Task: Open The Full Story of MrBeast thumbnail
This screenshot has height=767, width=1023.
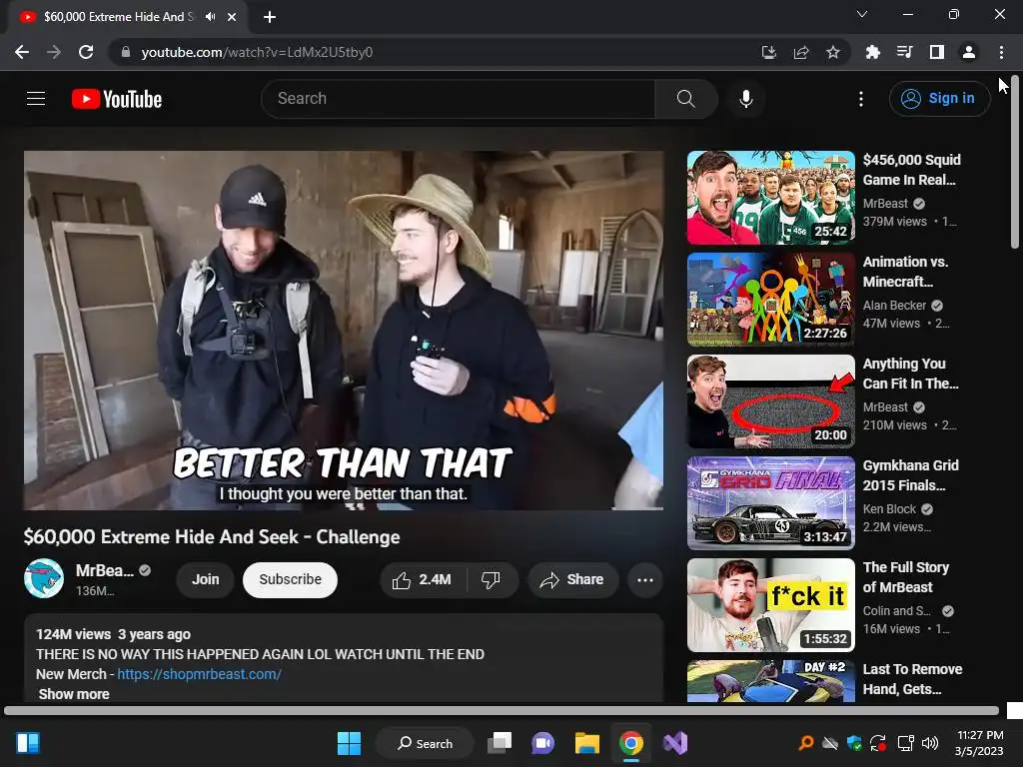Action: coord(770,604)
